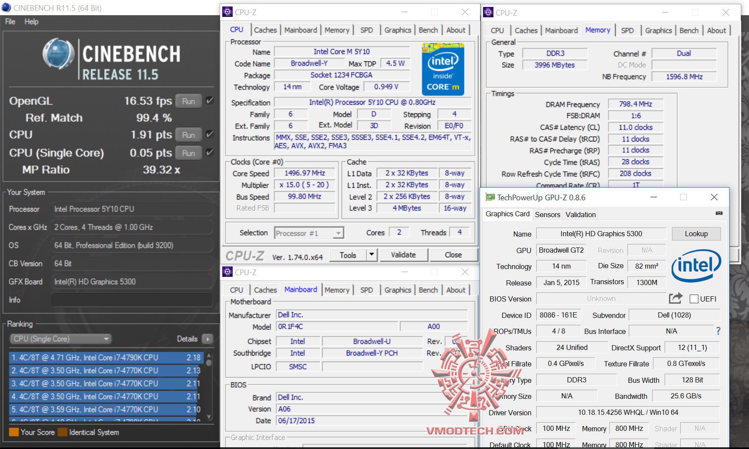Run the OpenGL benchmark
This screenshot has width=749, height=449.
188,101
